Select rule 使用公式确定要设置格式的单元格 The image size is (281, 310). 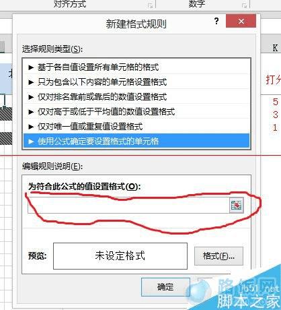click(x=136, y=141)
